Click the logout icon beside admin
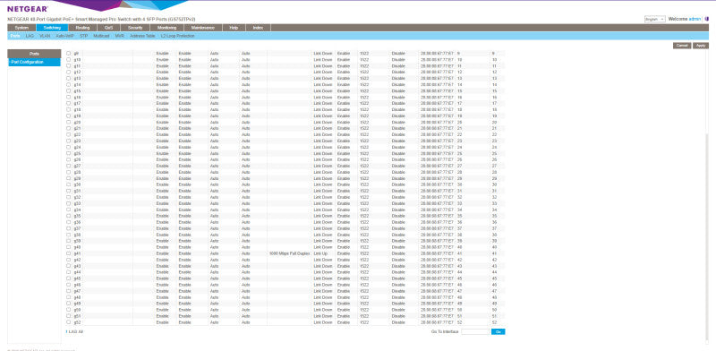 pos(707,19)
